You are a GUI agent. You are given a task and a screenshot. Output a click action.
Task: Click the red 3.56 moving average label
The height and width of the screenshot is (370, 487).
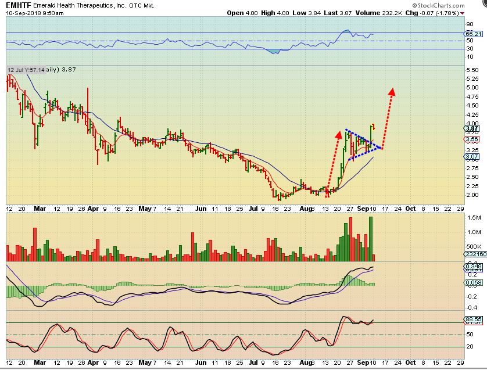click(472, 139)
